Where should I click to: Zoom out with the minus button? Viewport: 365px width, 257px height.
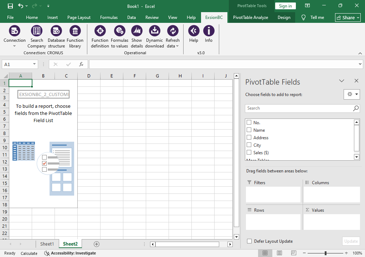pyautogui.click(x=304, y=253)
